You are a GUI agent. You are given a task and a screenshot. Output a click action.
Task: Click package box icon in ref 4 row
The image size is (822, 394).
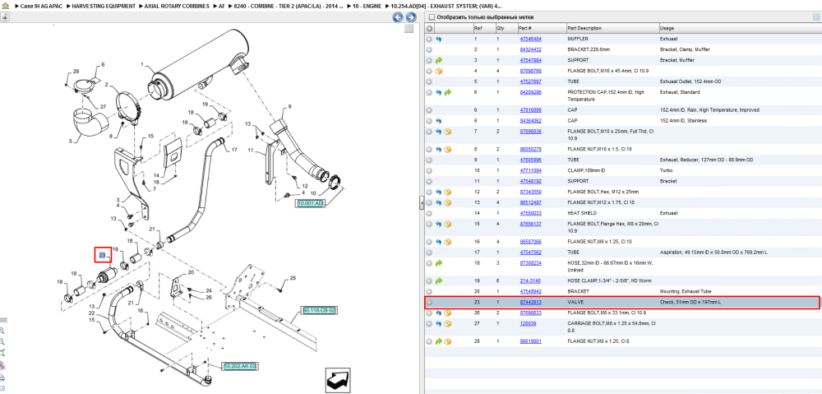[x=439, y=71]
